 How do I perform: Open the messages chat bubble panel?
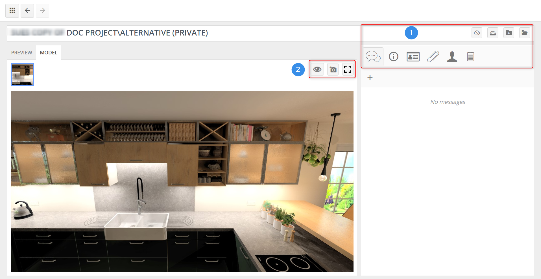click(373, 57)
